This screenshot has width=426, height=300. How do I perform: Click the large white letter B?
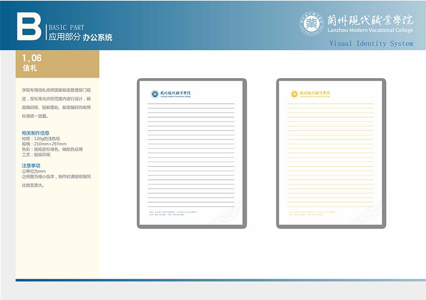point(29,27)
